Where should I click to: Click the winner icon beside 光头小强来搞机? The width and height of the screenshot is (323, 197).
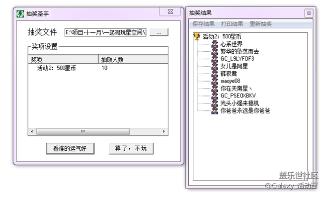(x=215, y=103)
